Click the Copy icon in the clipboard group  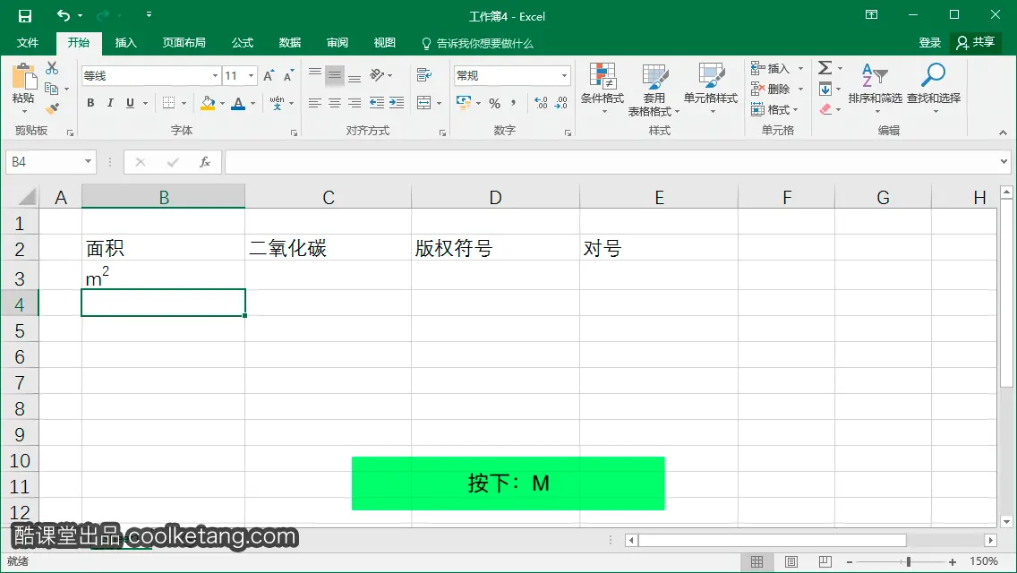[x=51, y=89]
